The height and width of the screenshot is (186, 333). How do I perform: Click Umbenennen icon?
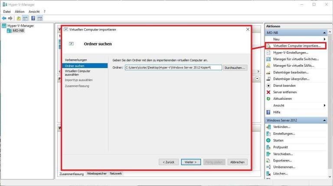(269, 167)
